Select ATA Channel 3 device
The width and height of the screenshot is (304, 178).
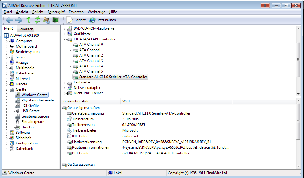[x=91, y=61]
